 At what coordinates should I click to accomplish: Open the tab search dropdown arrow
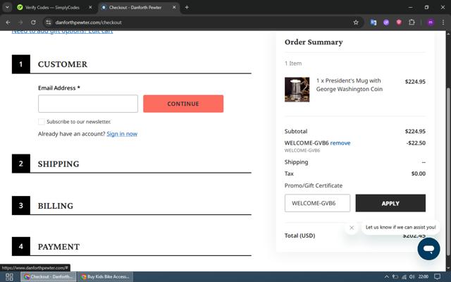pos(7,8)
